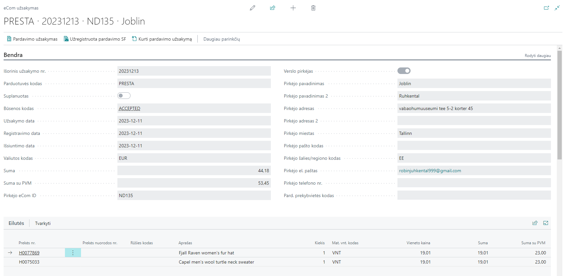Click Užsakymo data field
The height and width of the screenshot is (276, 566).
pyautogui.click(x=194, y=121)
